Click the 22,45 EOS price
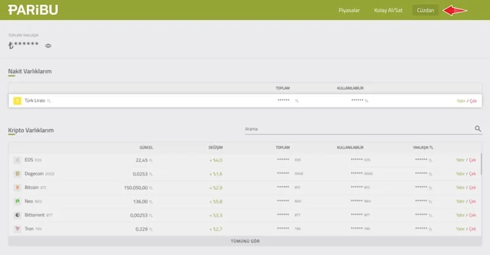The height and width of the screenshot is (255, 490). 141,160
